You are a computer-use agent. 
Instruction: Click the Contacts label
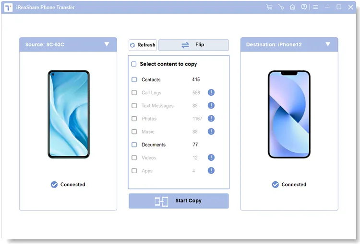point(151,79)
